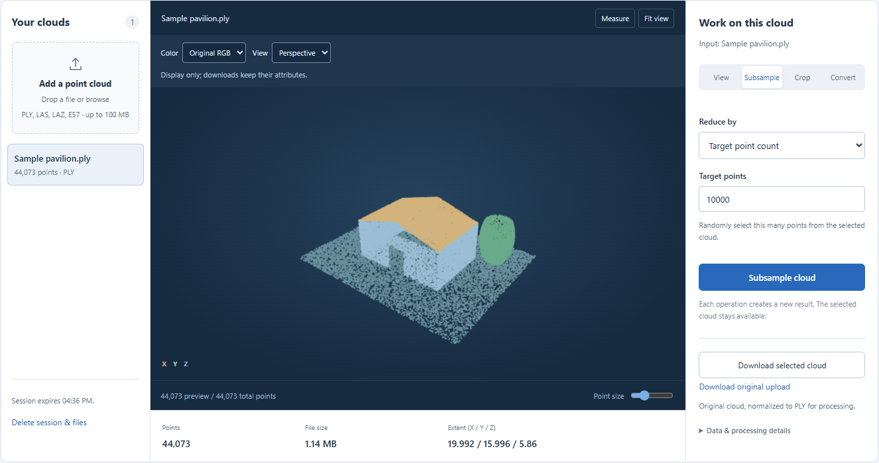Screen dimensions: 879x463
Task: Click the upload arrow icon
Action: tap(76, 64)
